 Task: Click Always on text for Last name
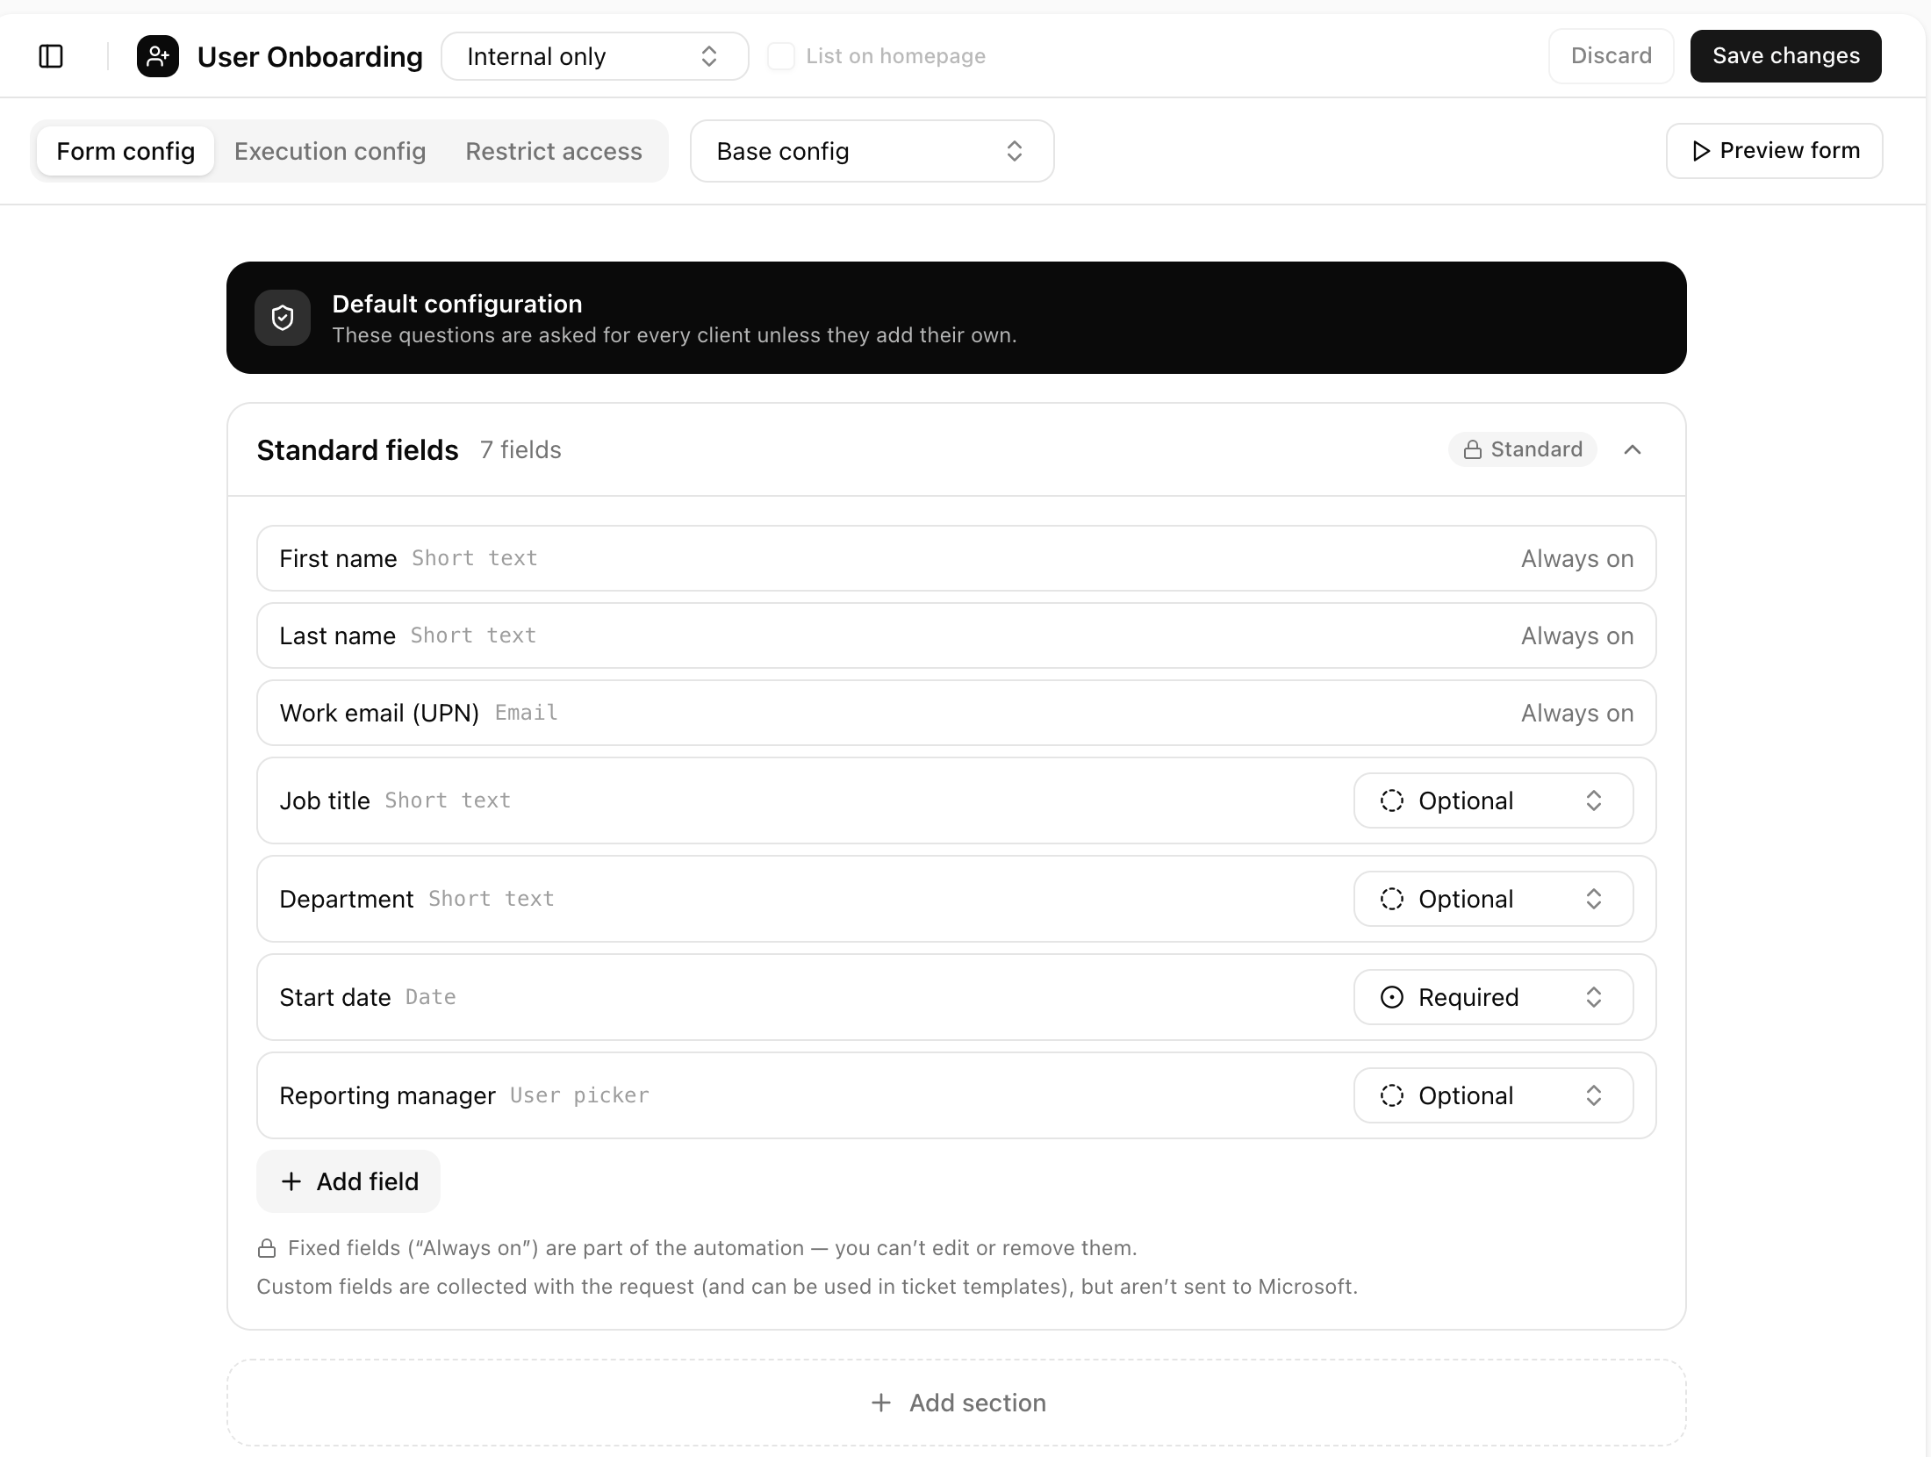tap(1577, 635)
